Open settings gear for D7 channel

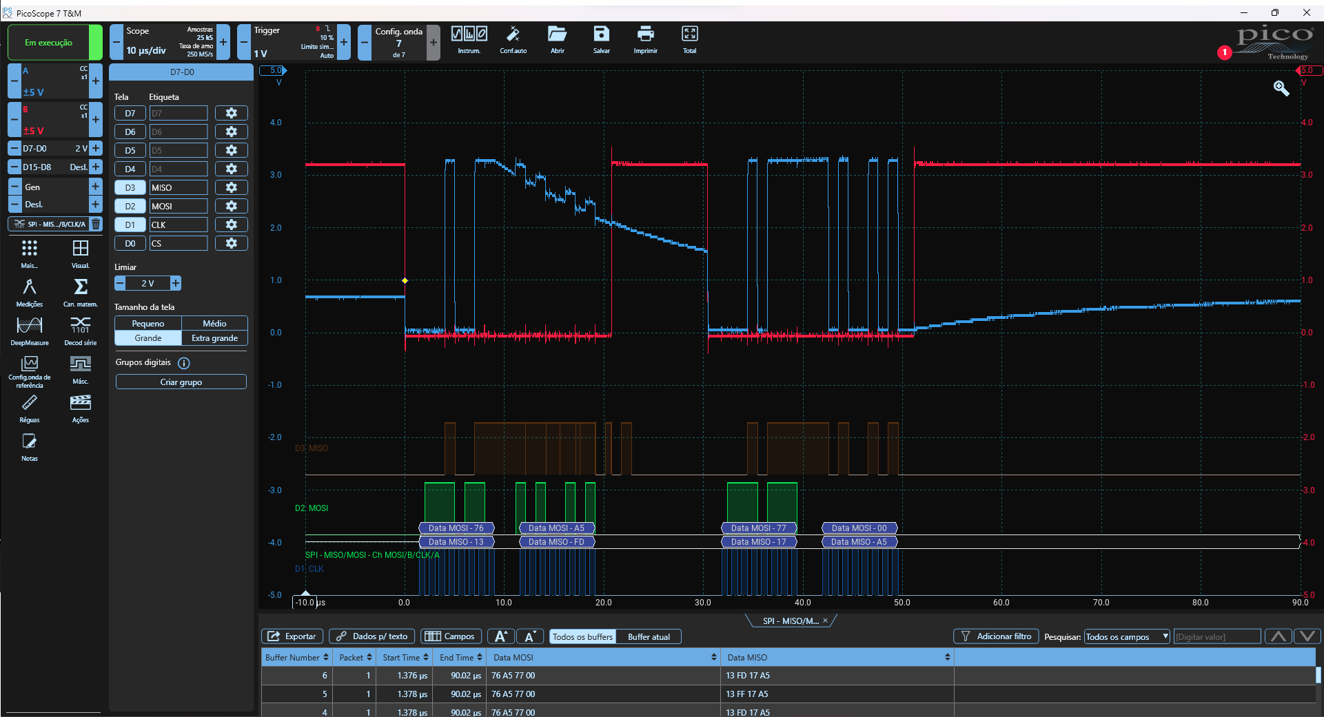tap(232, 113)
